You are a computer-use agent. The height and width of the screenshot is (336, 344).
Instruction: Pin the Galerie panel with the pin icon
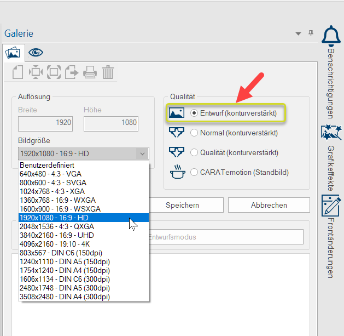coord(311,33)
